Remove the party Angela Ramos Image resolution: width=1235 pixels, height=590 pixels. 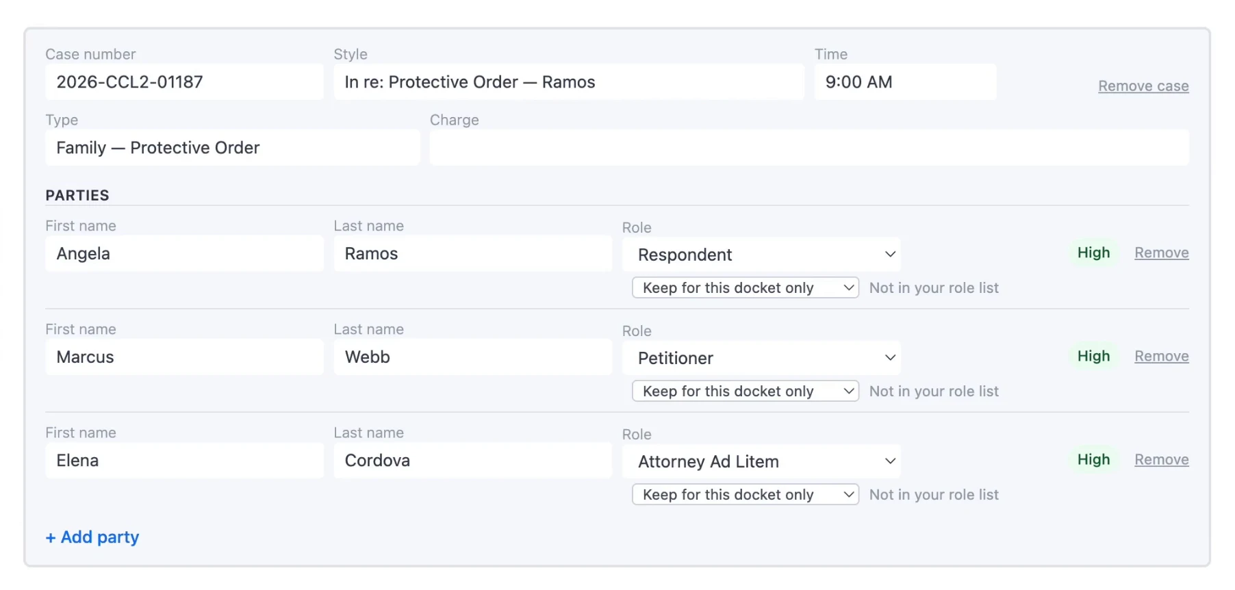(x=1161, y=253)
